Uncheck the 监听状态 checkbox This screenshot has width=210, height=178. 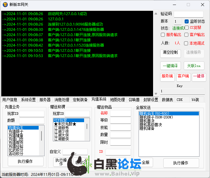(186, 22)
